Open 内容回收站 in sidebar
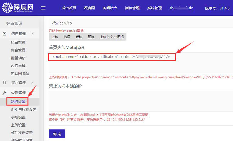The width and height of the screenshot is (233, 141). coord(20,74)
